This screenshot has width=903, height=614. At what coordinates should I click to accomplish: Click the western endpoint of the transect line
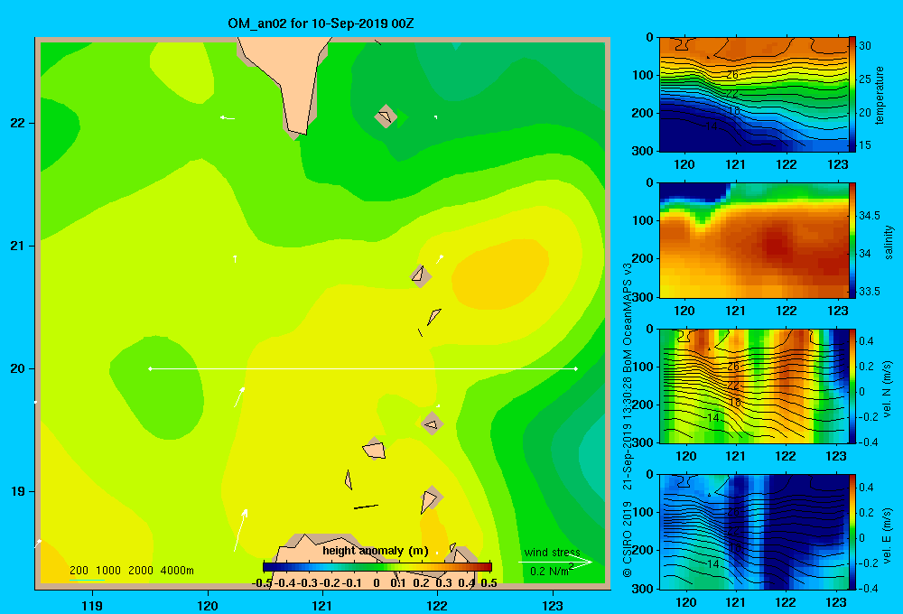pos(150,368)
